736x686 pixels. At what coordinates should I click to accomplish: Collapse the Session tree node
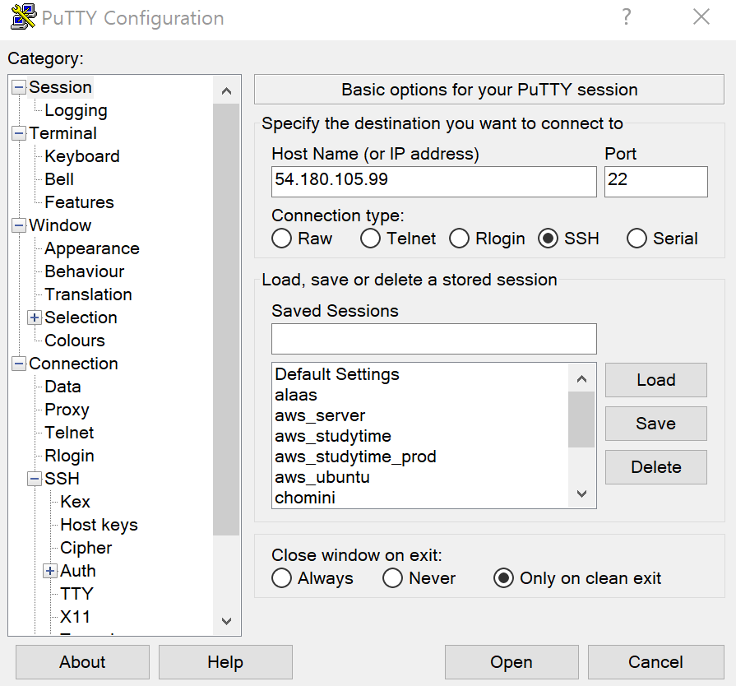(19, 87)
